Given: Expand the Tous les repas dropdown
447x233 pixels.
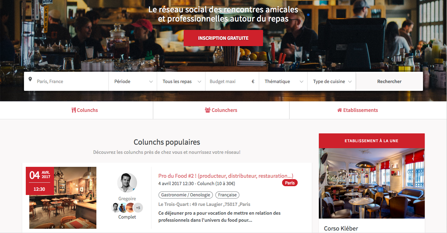Looking at the screenshot, I should 181,81.
